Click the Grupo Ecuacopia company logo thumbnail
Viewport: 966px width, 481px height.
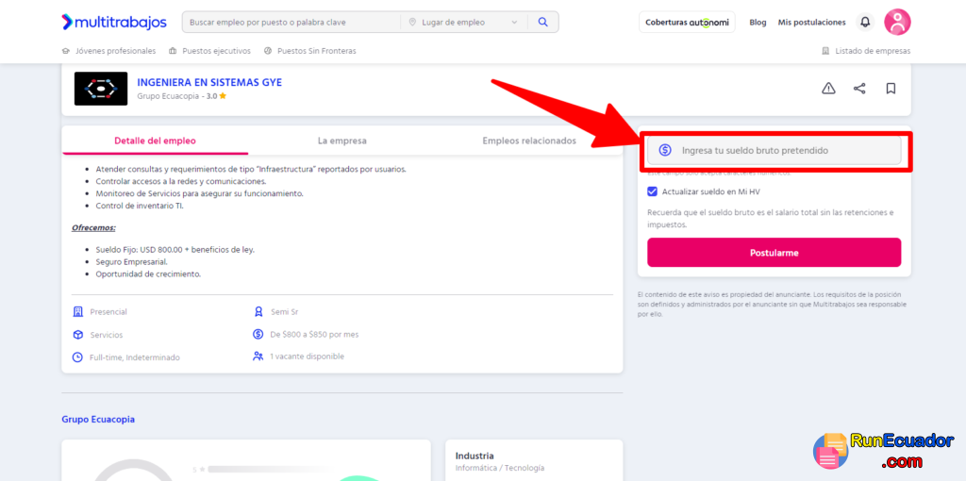101,89
